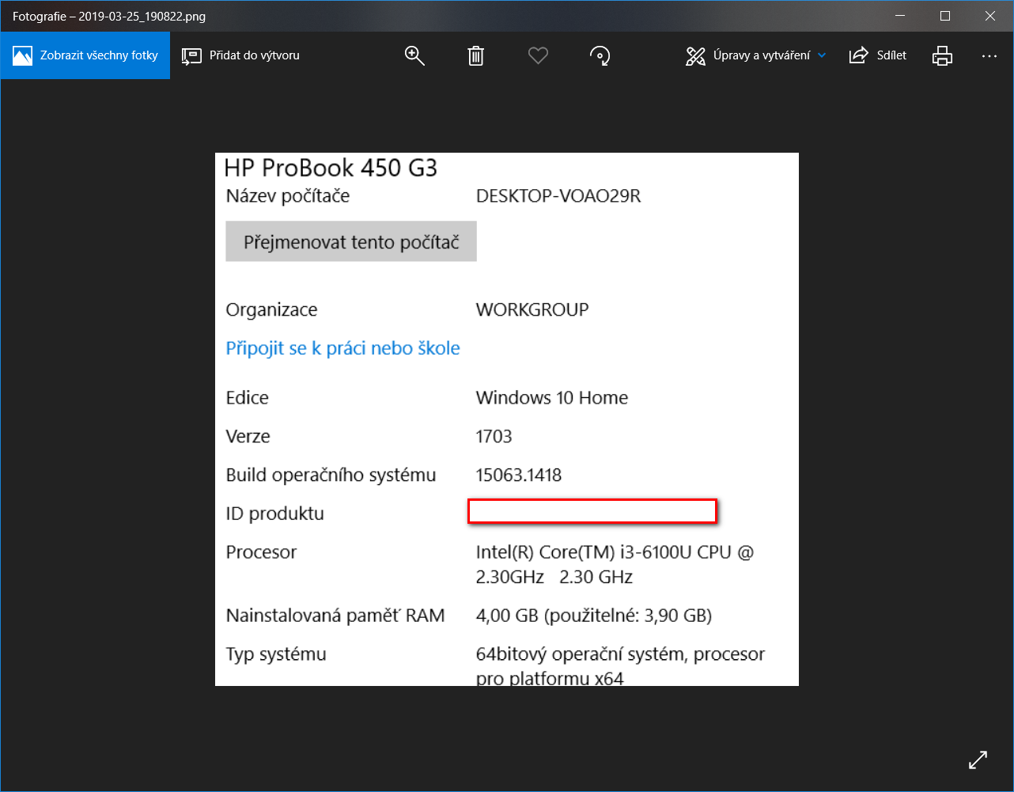This screenshot has height=792, width=1014.
Task: Click the label Nainstalovaná paměť RAM
Action: point(335,616)
